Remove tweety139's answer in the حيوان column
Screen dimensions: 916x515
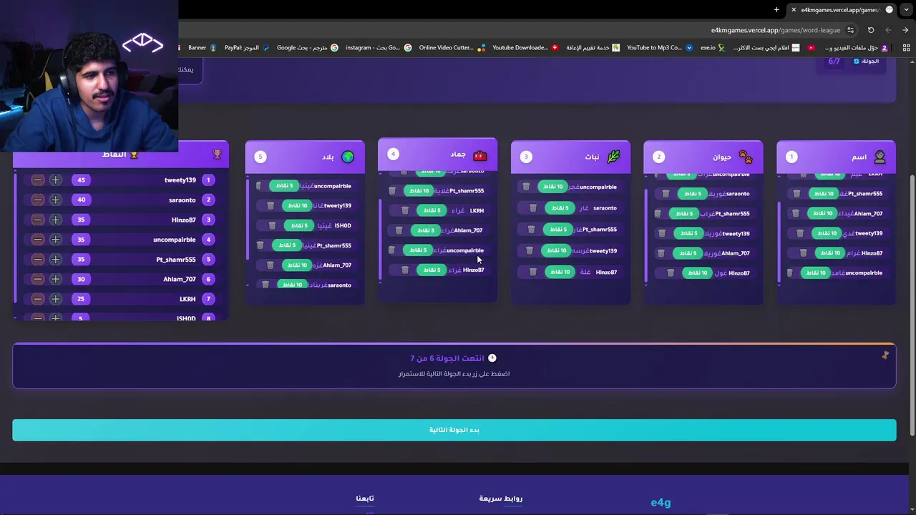(x=662, y=233)
